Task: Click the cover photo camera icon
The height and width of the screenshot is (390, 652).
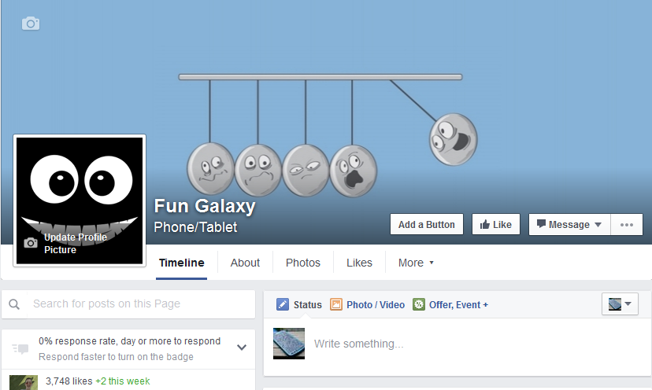Action: [x=31, y=24]
